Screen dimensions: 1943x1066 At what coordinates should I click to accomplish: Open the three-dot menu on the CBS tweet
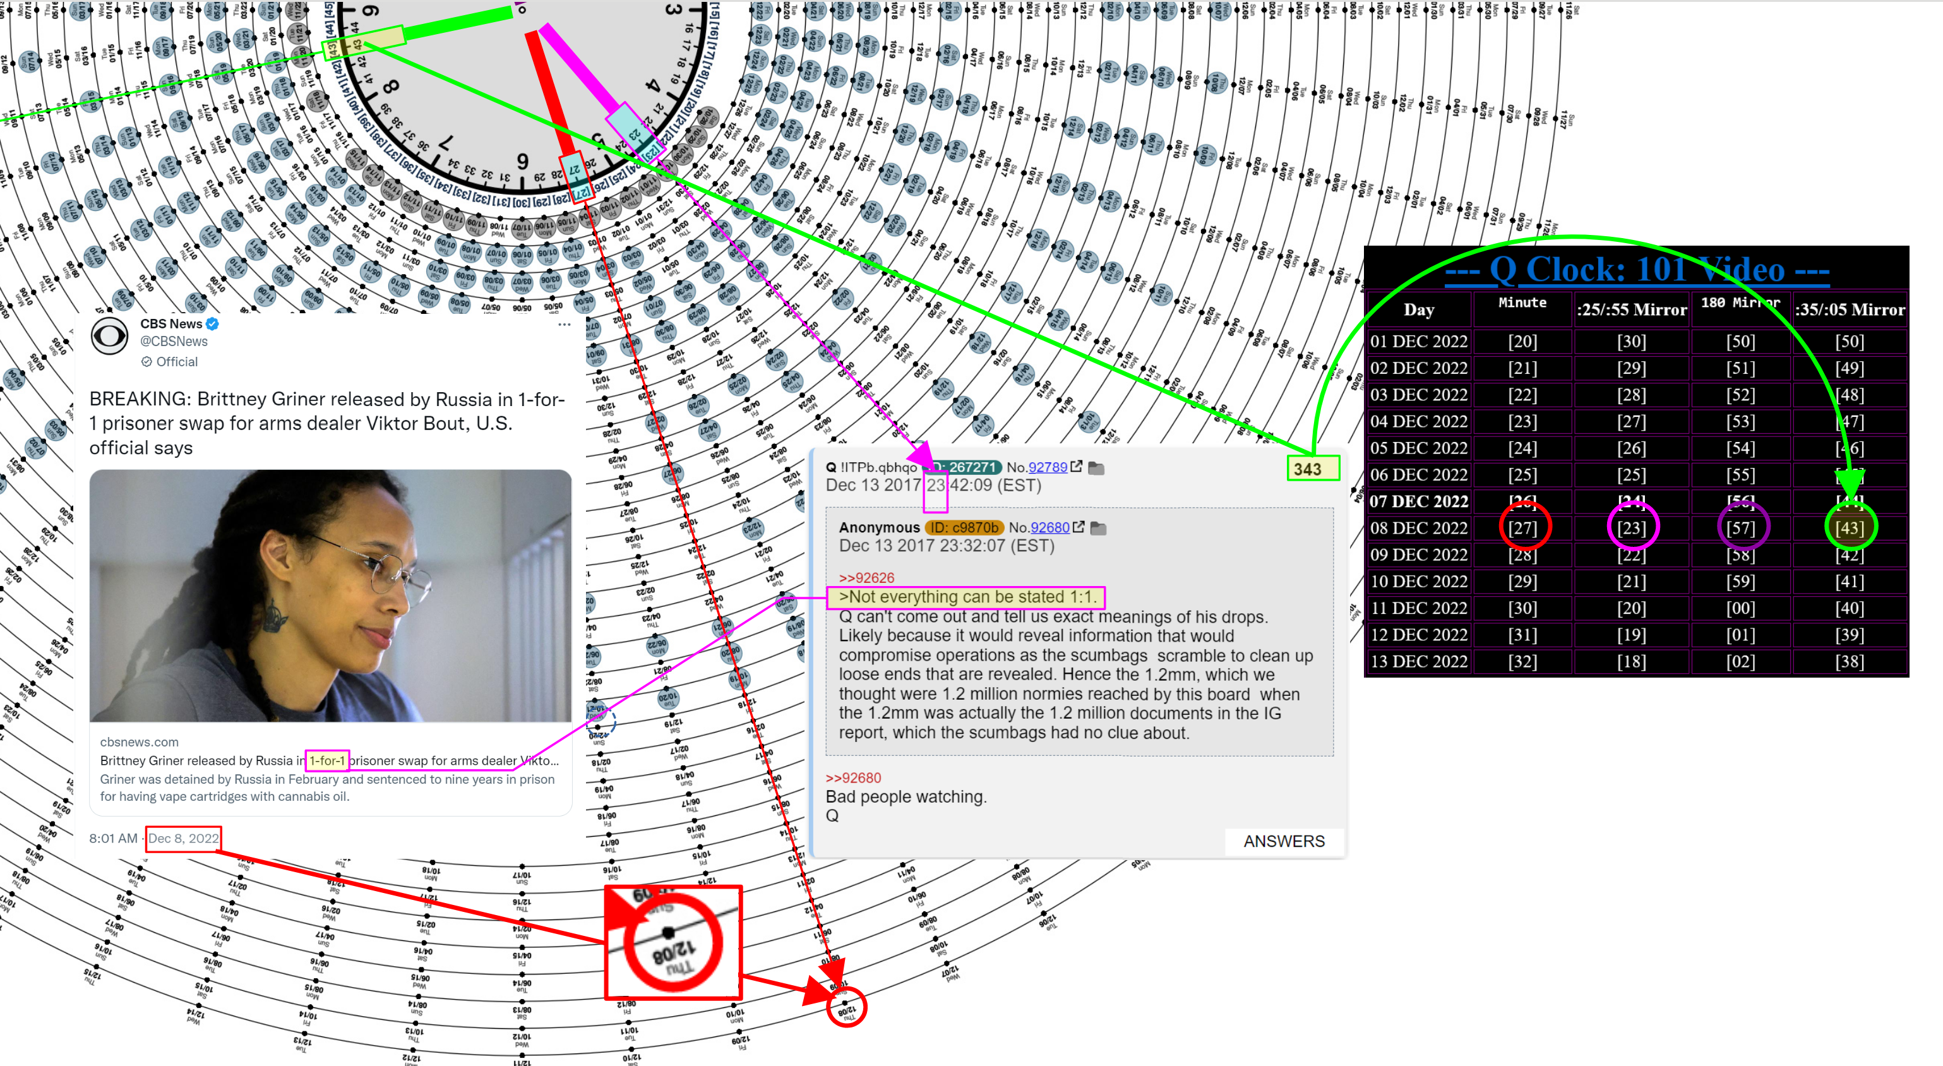tap(564, 325)
